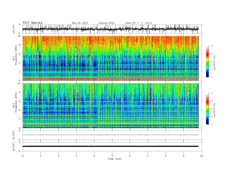Click the ch.2 spectrogram panel
227x175 pixels.
[x=110, y=106]
